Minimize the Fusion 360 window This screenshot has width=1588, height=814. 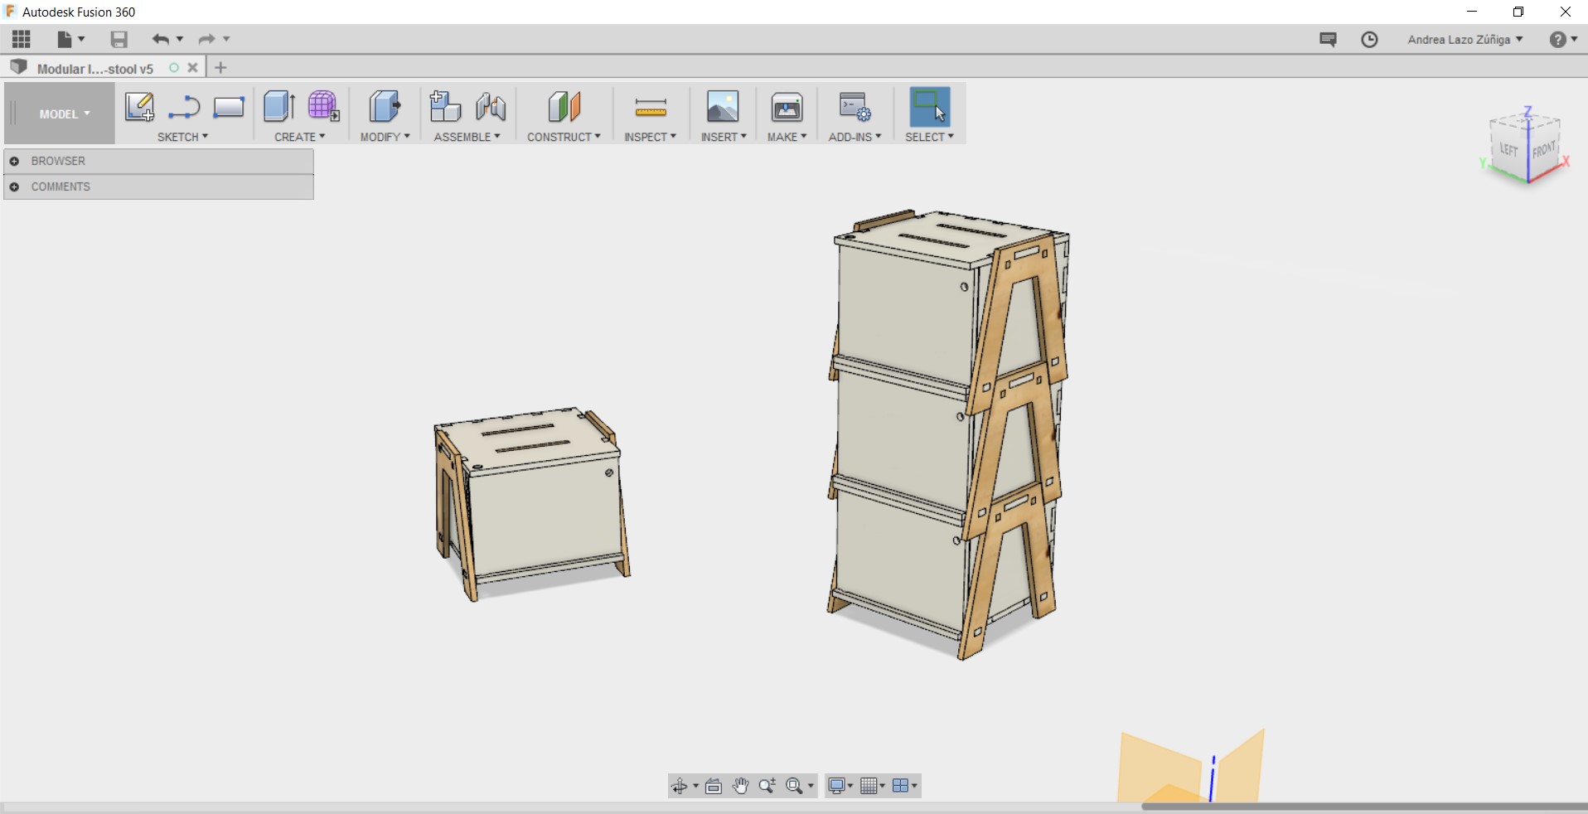point(1472,12)
